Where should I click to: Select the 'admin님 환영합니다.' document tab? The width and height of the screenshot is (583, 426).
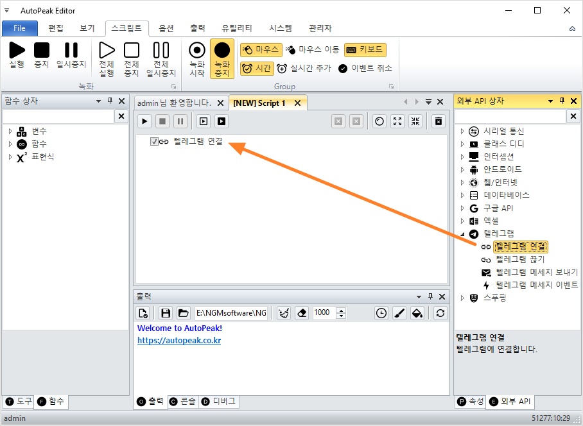point(174,103)
